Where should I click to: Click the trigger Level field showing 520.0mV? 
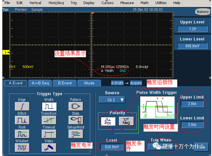pyautogui.click(x=111, y=146)
